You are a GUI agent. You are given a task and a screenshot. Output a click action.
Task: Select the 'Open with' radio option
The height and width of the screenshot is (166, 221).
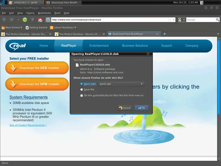coord(81,84)
